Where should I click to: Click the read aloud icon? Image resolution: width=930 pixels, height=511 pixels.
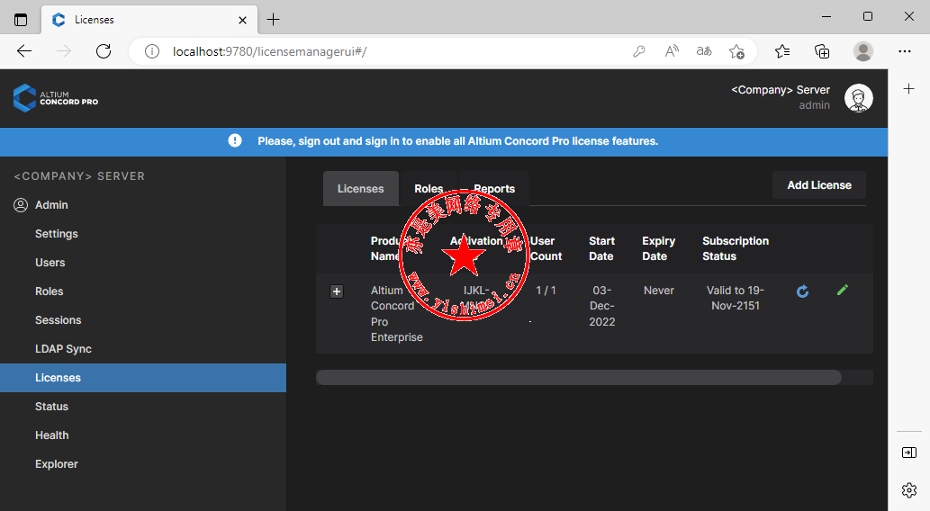pyautogui.click(x=672, y=51)
